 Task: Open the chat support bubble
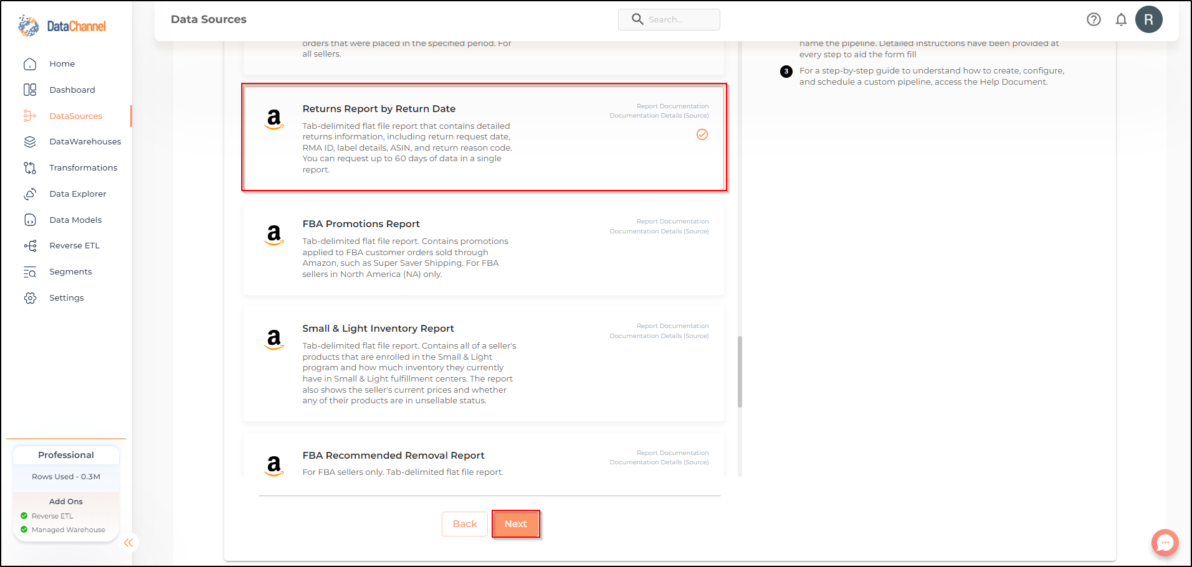[1165, 543]
